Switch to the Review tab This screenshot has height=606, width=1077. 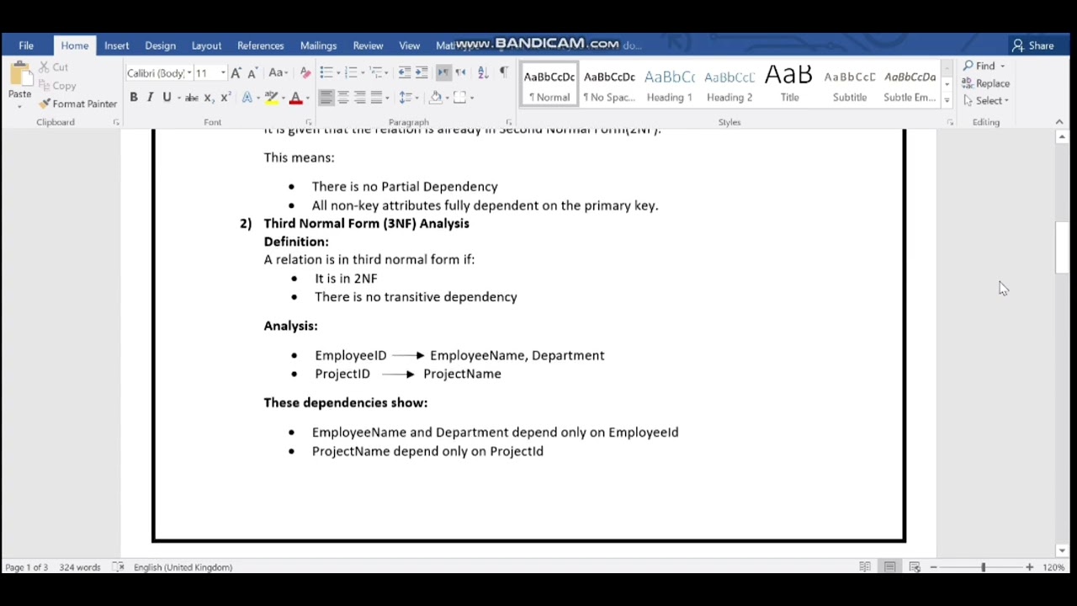point(368,45)
